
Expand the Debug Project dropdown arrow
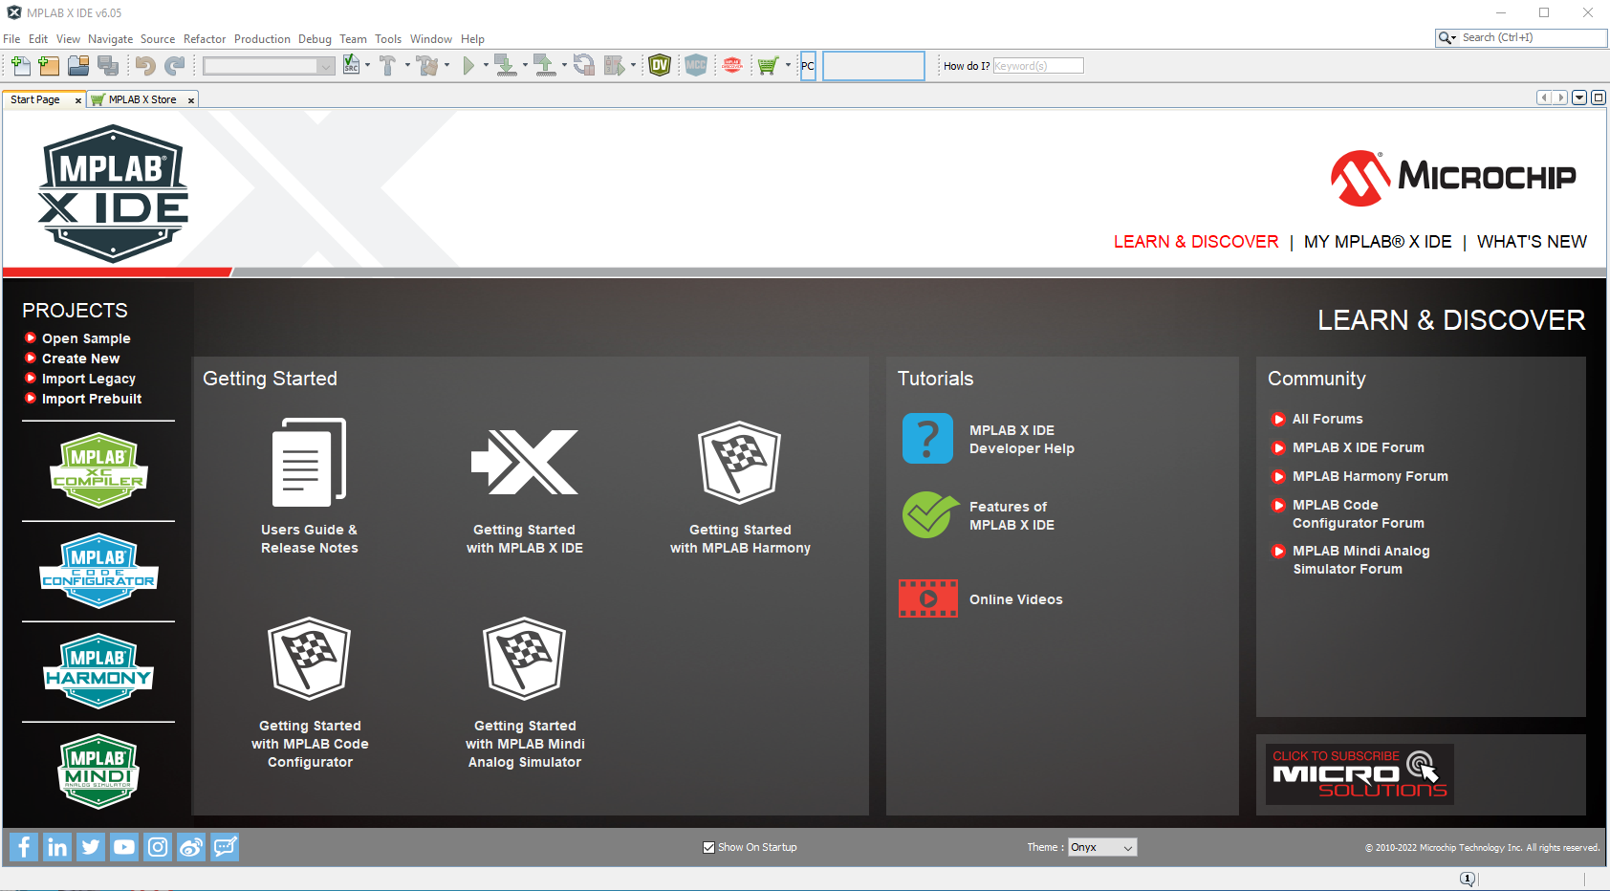633,66
